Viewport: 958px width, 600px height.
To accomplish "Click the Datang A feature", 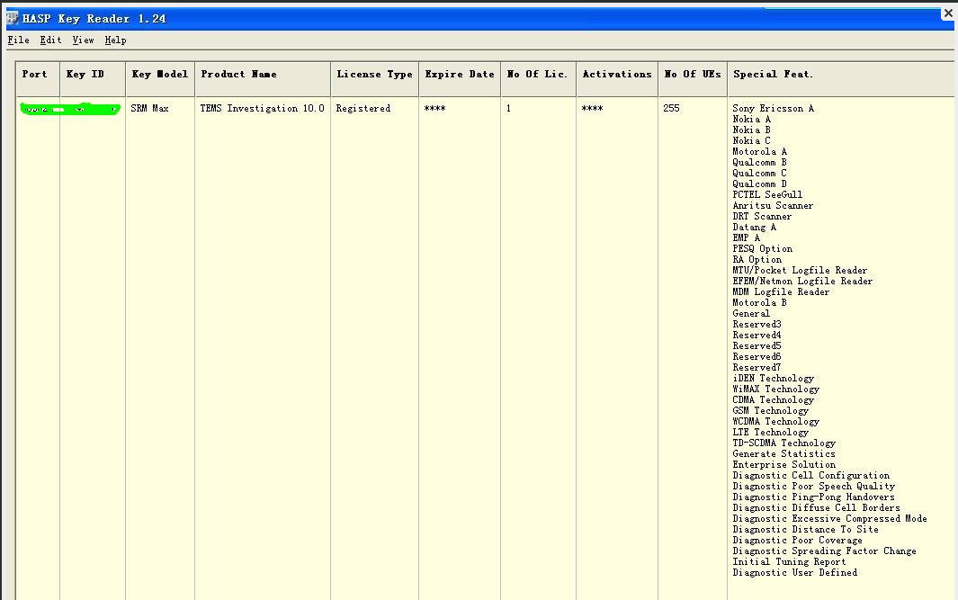I will click(x=754, y=228).
